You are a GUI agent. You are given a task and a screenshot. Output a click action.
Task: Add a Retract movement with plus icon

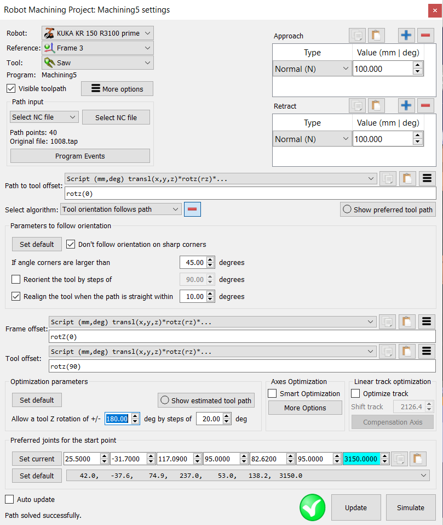406,106
